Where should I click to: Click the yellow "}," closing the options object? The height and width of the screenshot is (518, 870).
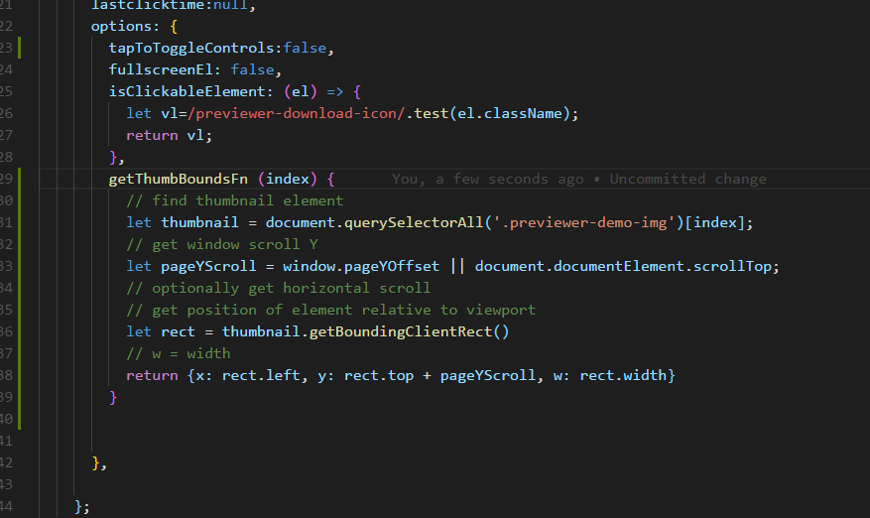99,463
